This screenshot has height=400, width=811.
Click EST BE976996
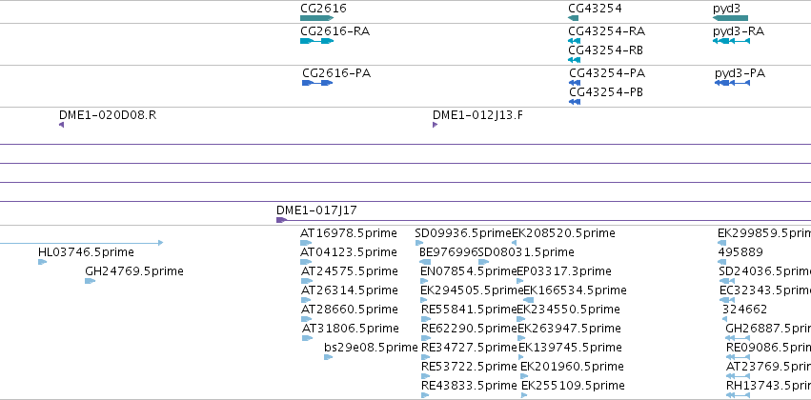coord(449,252)
